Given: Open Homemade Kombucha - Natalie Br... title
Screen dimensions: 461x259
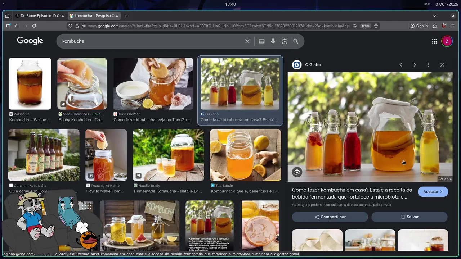Looking at the screenshot, I should tap(168, 191).
